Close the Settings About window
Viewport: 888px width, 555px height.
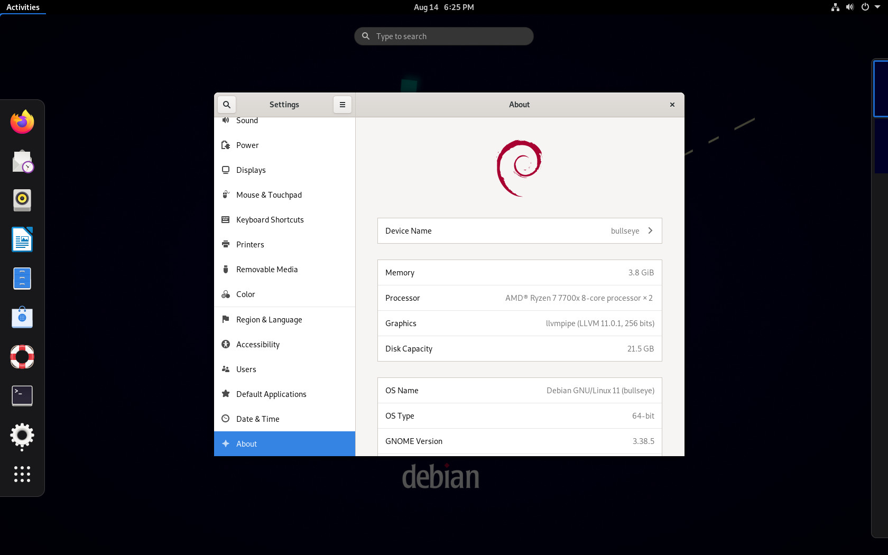pos(672,105)
